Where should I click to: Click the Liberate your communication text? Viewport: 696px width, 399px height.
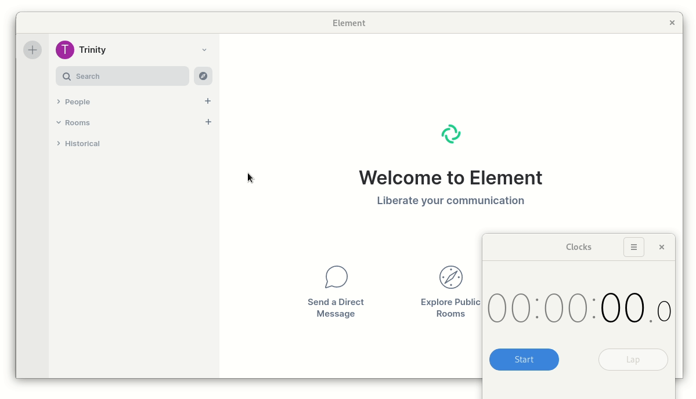[450, 201]
